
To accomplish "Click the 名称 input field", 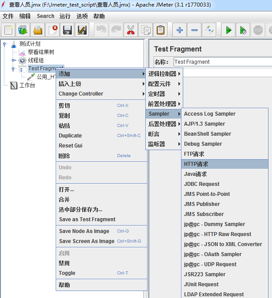I will [x=223, y=62].
